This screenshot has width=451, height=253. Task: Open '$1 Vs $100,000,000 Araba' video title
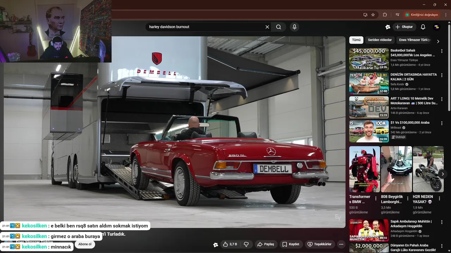410,123
